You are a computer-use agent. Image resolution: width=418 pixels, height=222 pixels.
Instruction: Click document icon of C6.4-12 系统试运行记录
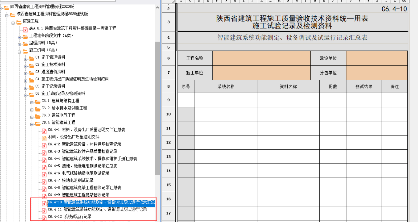pyautogui.click(x=44, y=218)
